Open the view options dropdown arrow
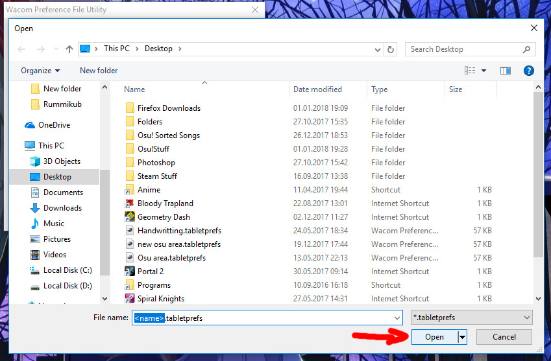551x361 pixels. (x=484, y=71)
